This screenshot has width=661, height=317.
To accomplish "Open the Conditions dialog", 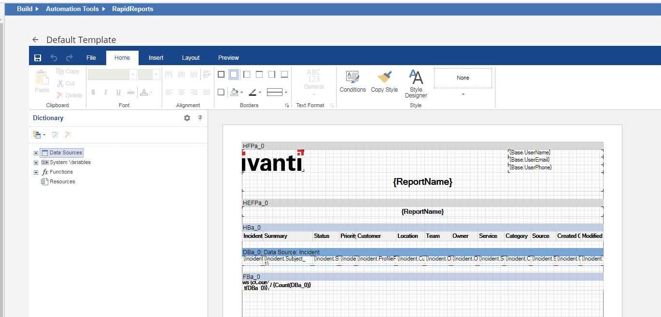I will click(x=352, y=81).
